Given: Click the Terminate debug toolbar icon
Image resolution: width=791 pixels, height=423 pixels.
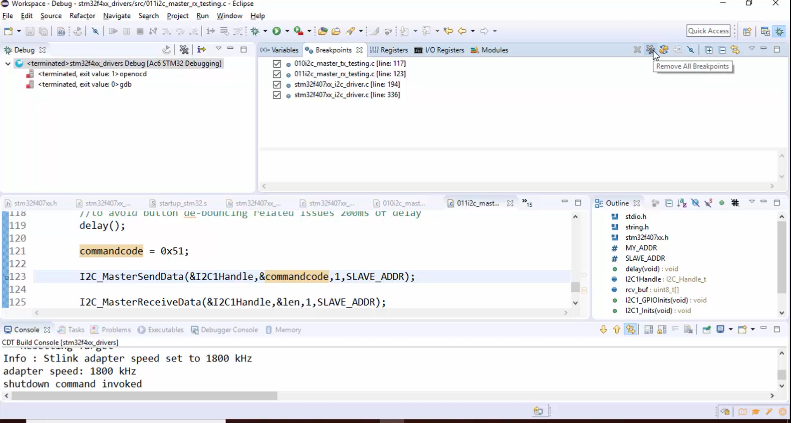Looking at the screenshot, I should [x=140, y=31].
